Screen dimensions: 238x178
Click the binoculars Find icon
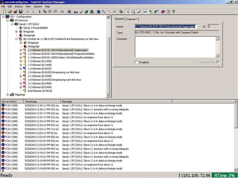point(62,12)
